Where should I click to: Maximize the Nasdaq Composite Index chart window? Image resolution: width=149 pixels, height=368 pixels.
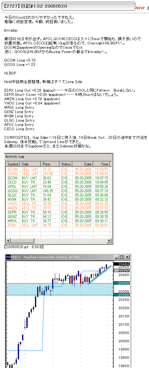[122, 257]
